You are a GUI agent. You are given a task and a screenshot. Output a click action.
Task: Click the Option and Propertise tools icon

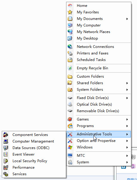(70, 141)
